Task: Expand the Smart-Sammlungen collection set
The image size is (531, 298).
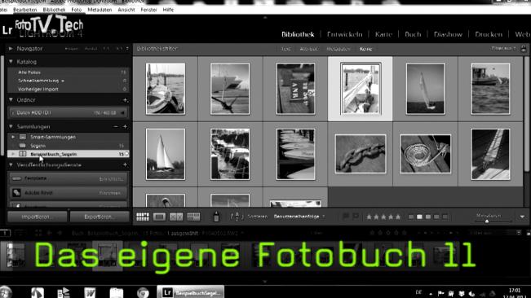Action: [13, 137]
